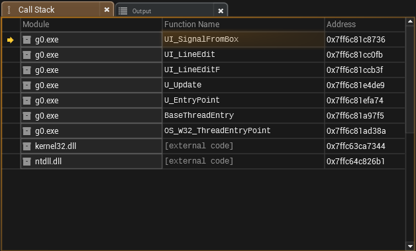The width and height of the screenshot is (416, 251).
Task: Select the UI_SignalFromBox function frame
Action: [243, 40]
